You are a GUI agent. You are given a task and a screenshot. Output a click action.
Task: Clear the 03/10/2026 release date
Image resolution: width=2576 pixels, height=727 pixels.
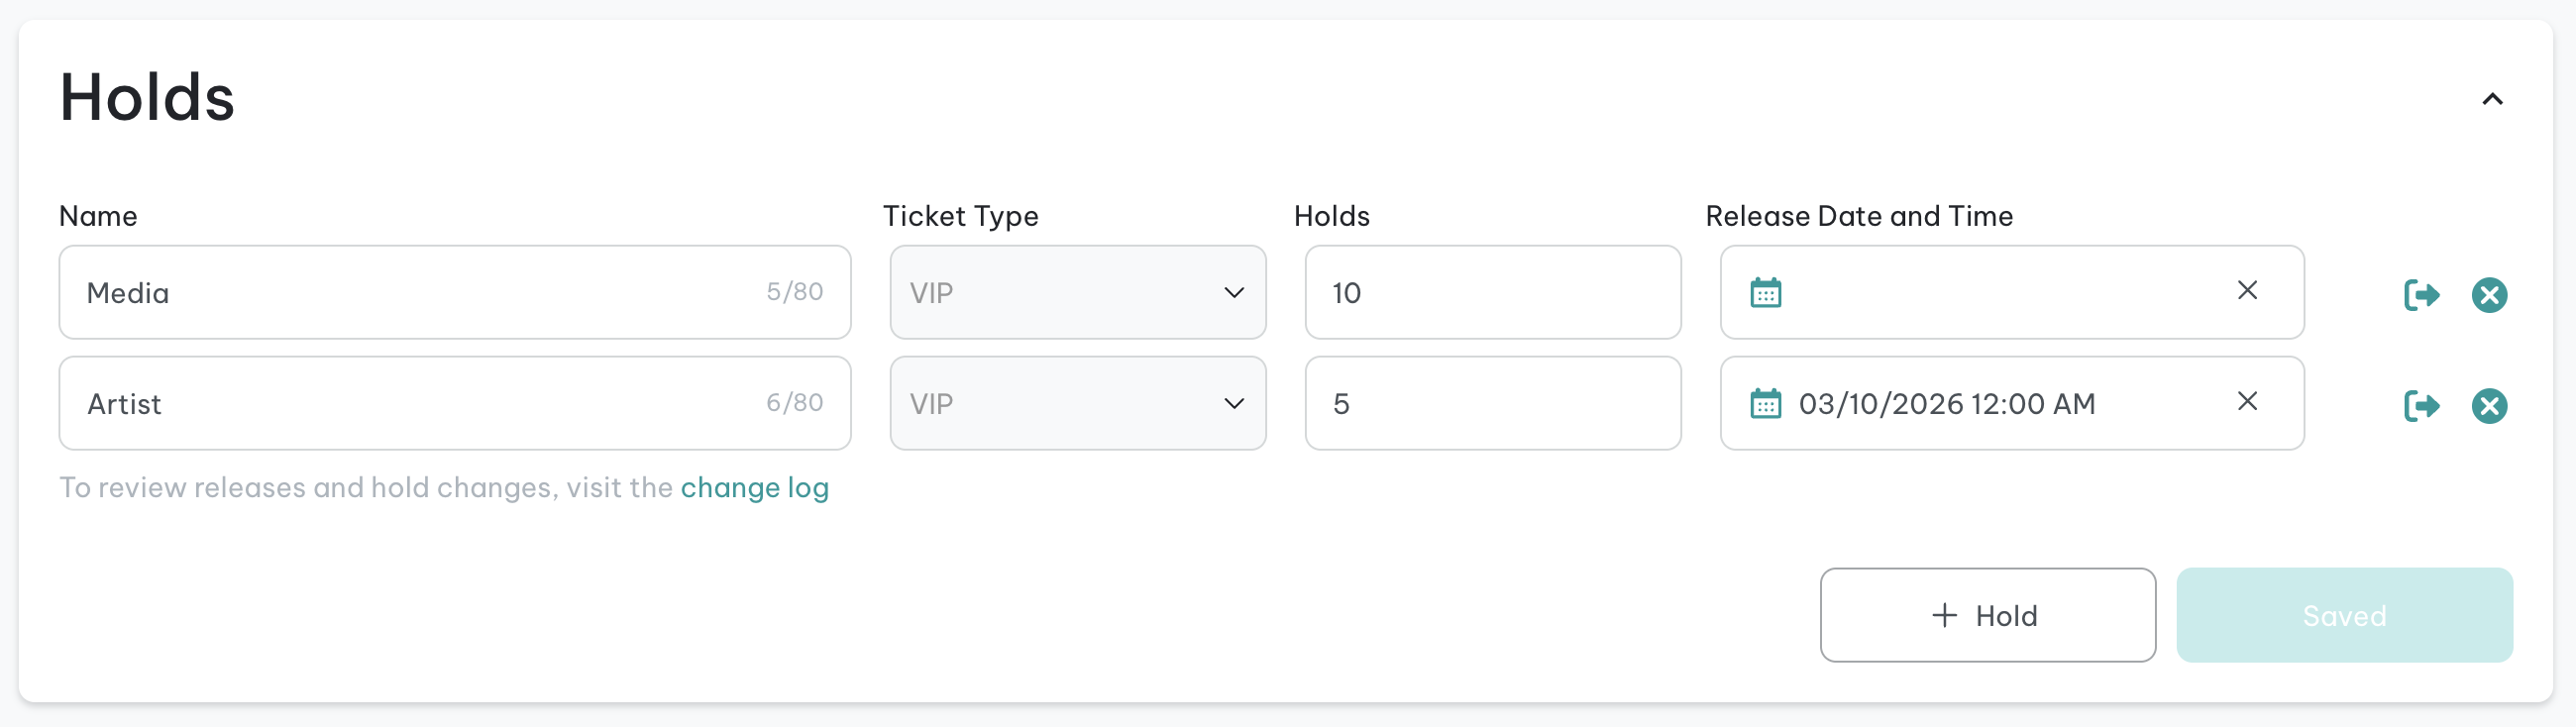coord(2247,401)
